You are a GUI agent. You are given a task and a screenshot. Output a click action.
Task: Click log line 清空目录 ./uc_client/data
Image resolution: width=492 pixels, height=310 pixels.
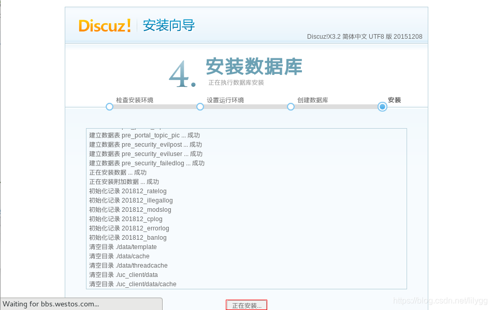(123, 275)
